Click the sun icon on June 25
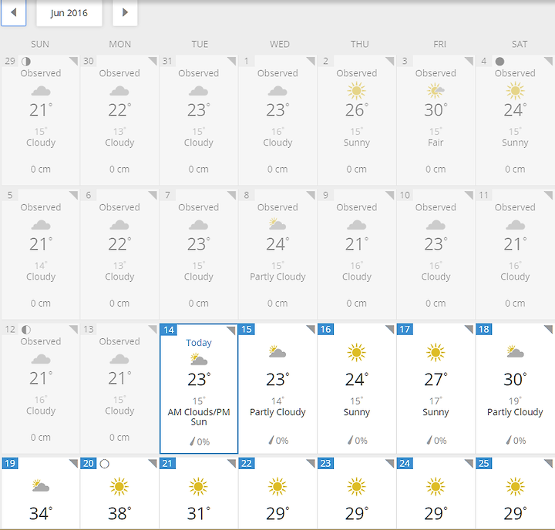Image resolution: width=555 pixels, height=530 pixels. [x=515, y=487]
